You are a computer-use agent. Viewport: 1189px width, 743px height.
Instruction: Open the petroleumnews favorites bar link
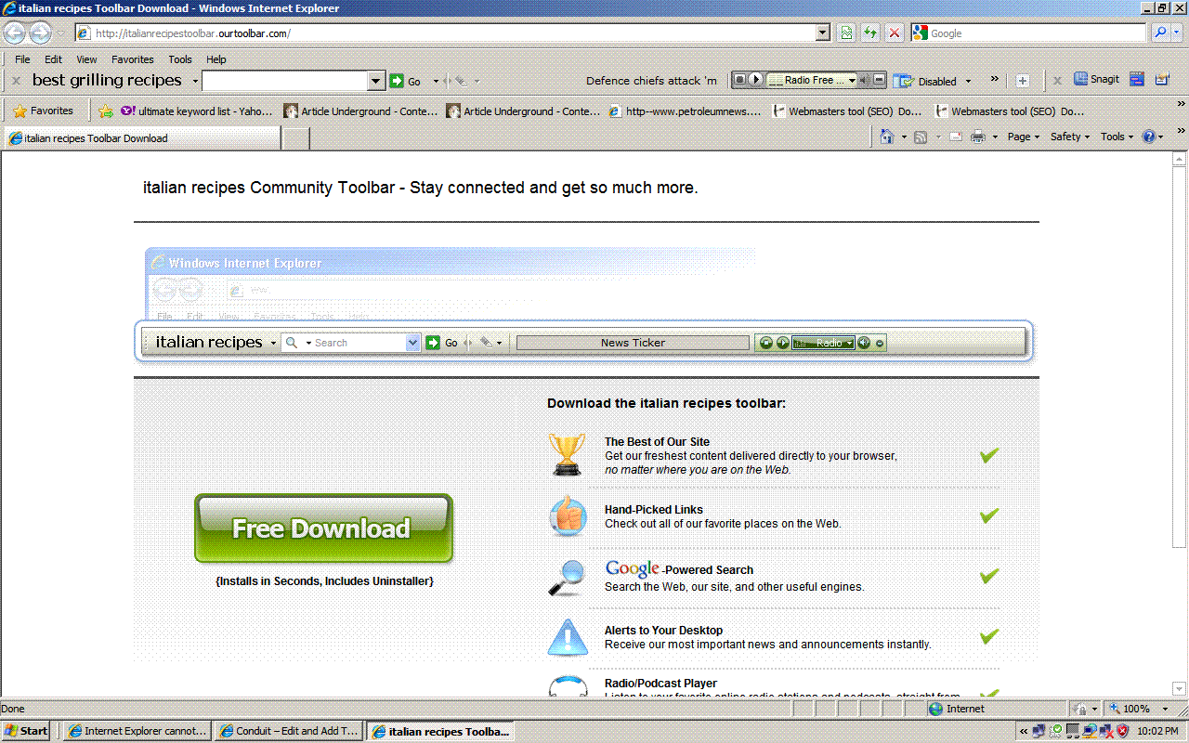[686, 111]
